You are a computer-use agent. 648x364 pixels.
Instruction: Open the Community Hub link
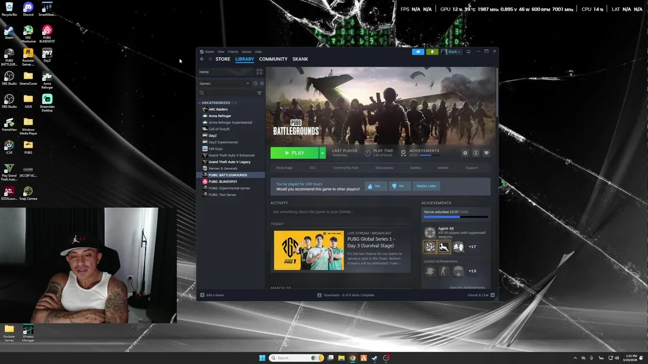[x=345, y=168]
